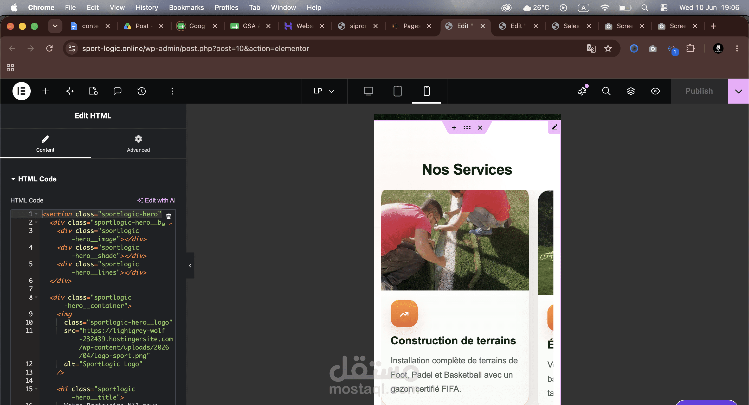Click the date and time clock

point(709,8)
